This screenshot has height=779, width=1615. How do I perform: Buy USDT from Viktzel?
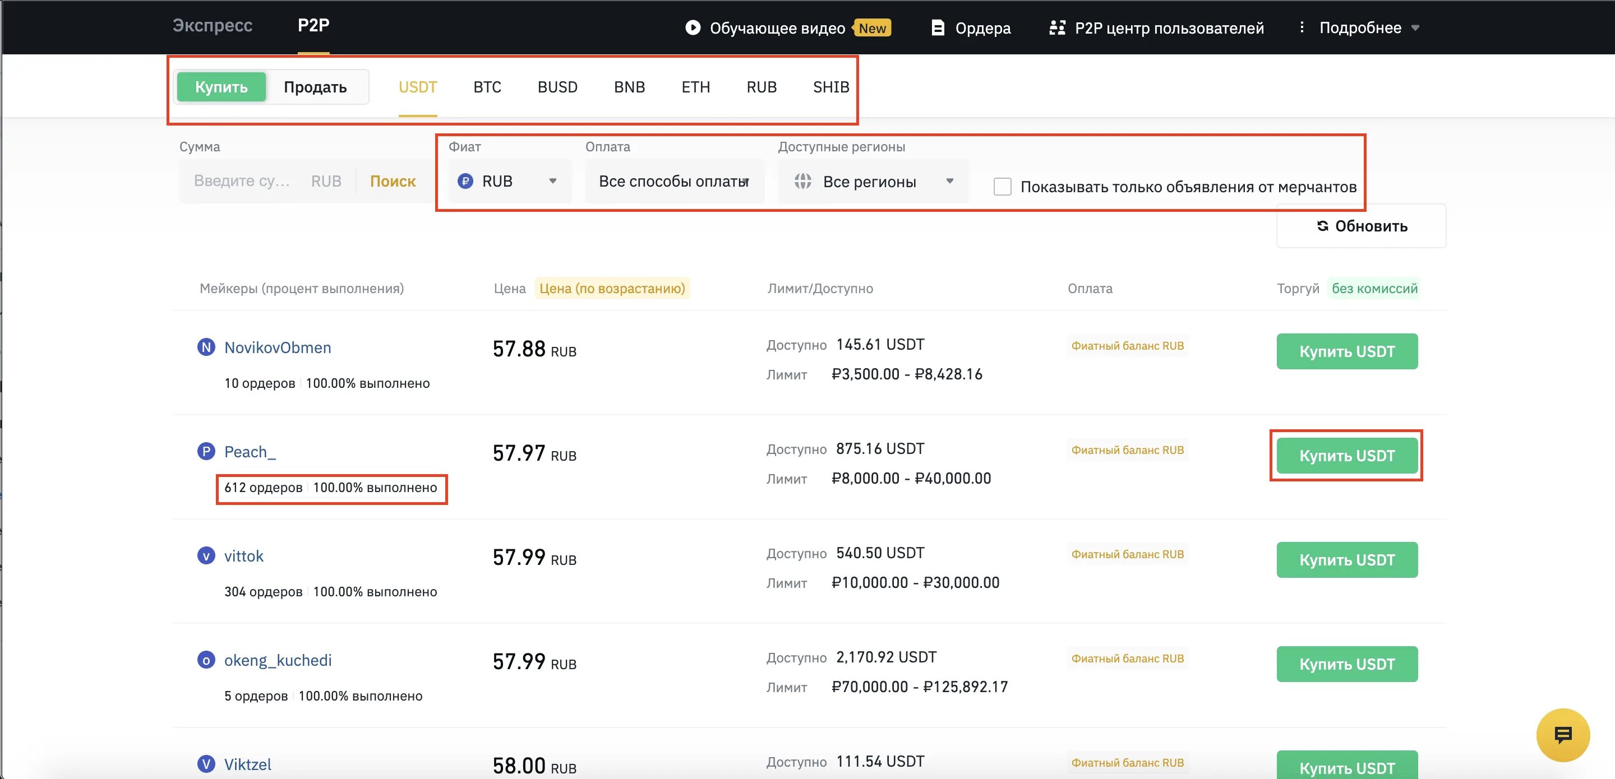tap(1346, 765)
